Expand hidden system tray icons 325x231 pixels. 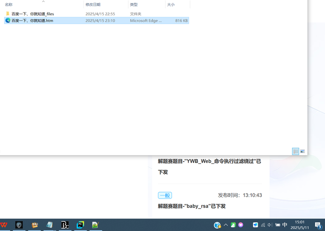click(x=226, y=225)
